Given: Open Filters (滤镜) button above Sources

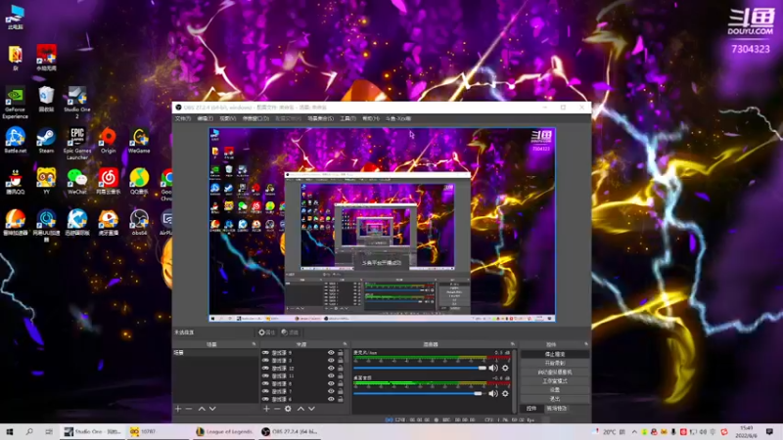Looking at the screenshot, I should (x=290, y=332).
